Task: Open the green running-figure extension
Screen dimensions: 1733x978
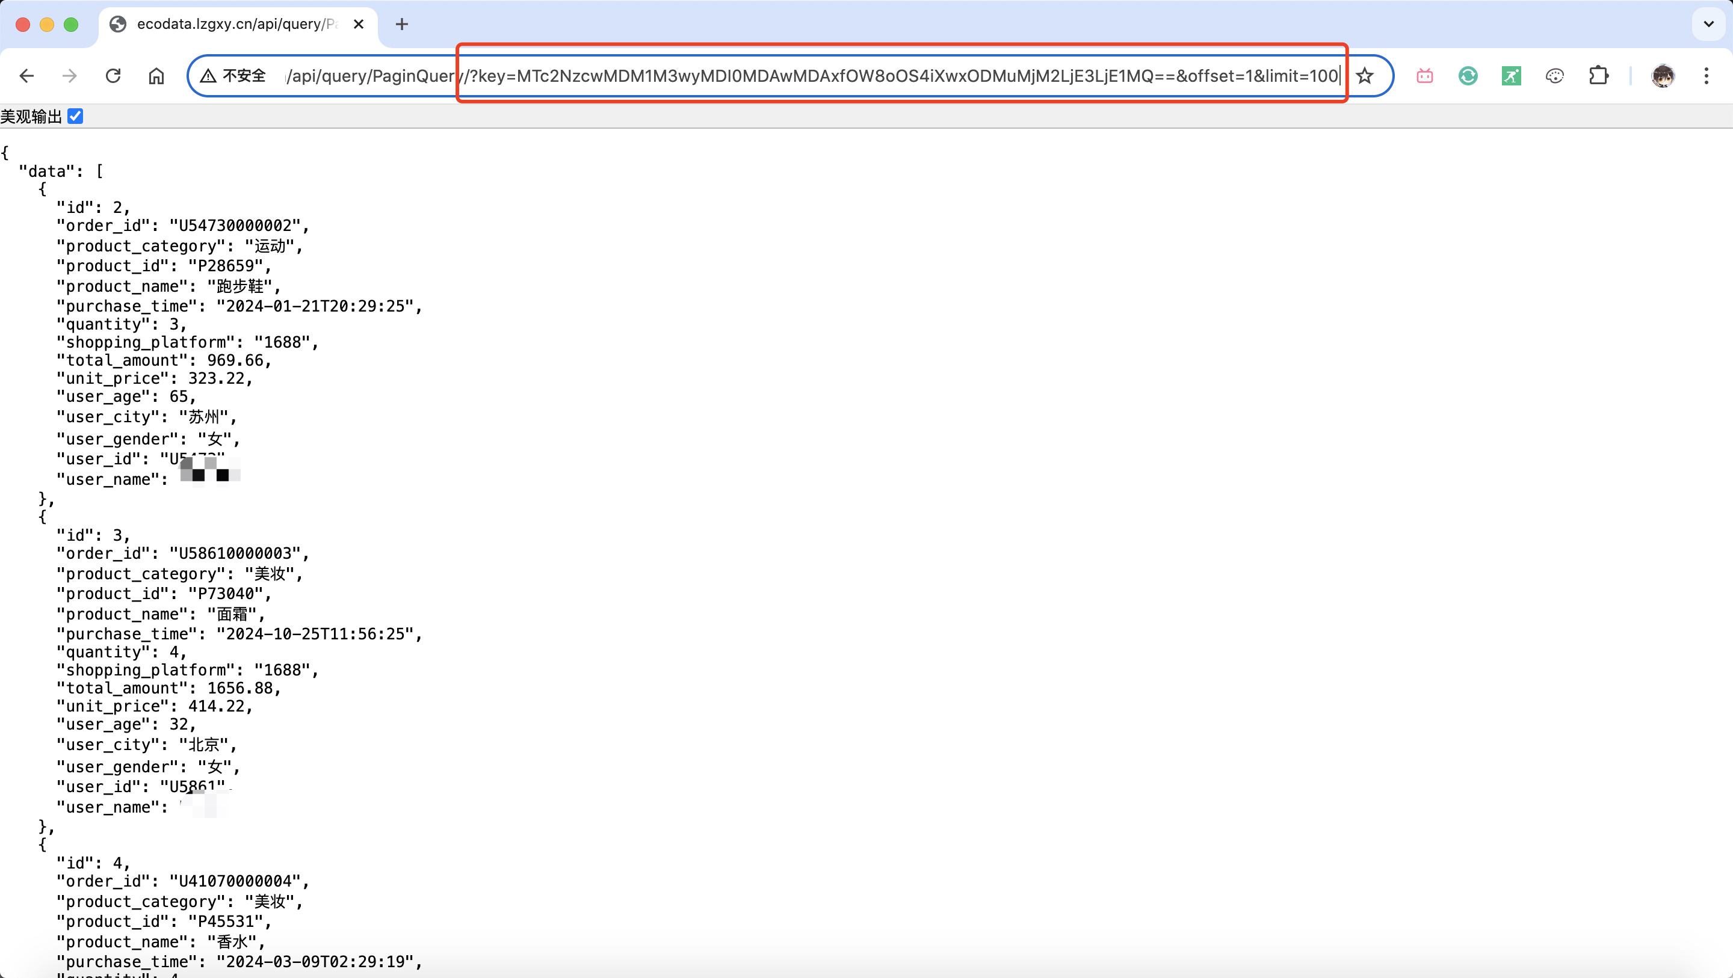Action: 1511,76
